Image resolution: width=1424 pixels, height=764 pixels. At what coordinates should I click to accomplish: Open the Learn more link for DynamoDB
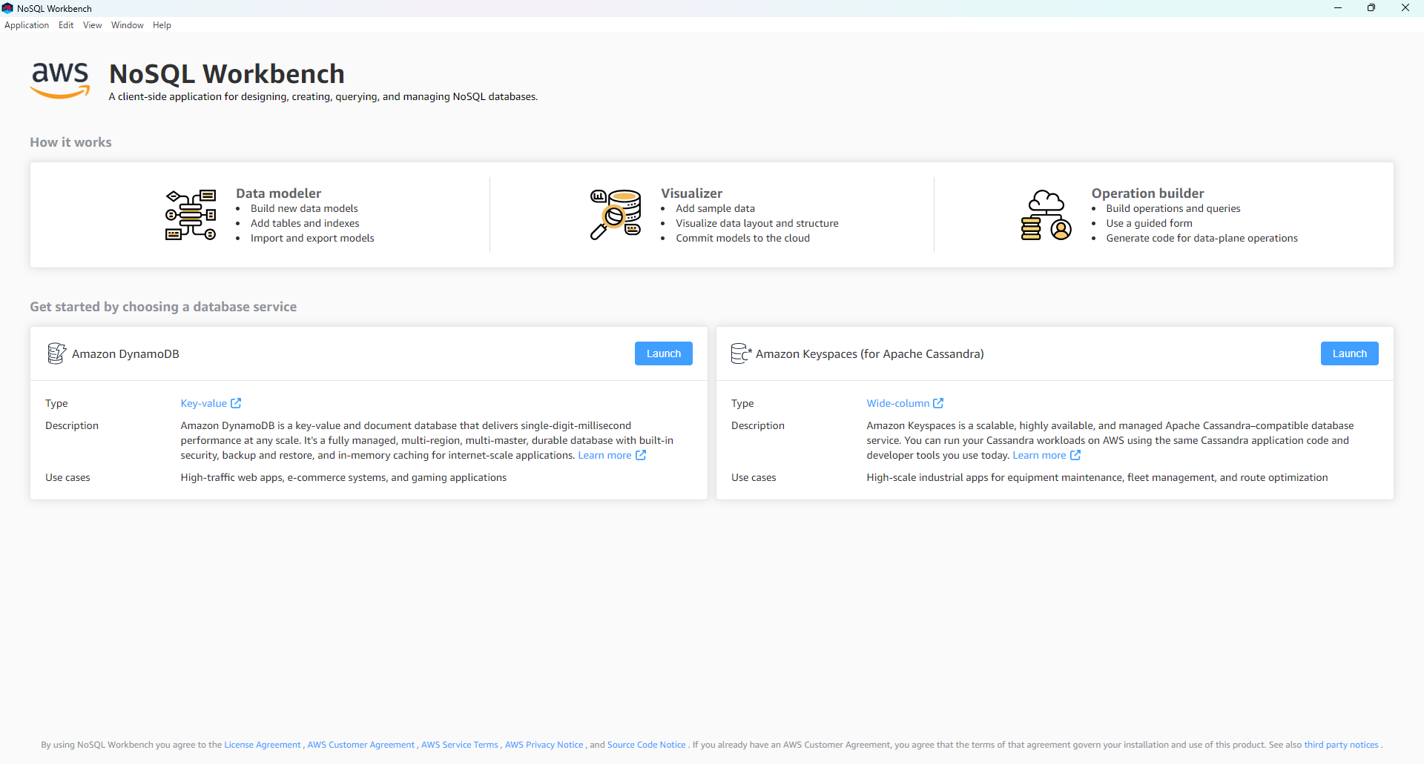click(604, 455)
